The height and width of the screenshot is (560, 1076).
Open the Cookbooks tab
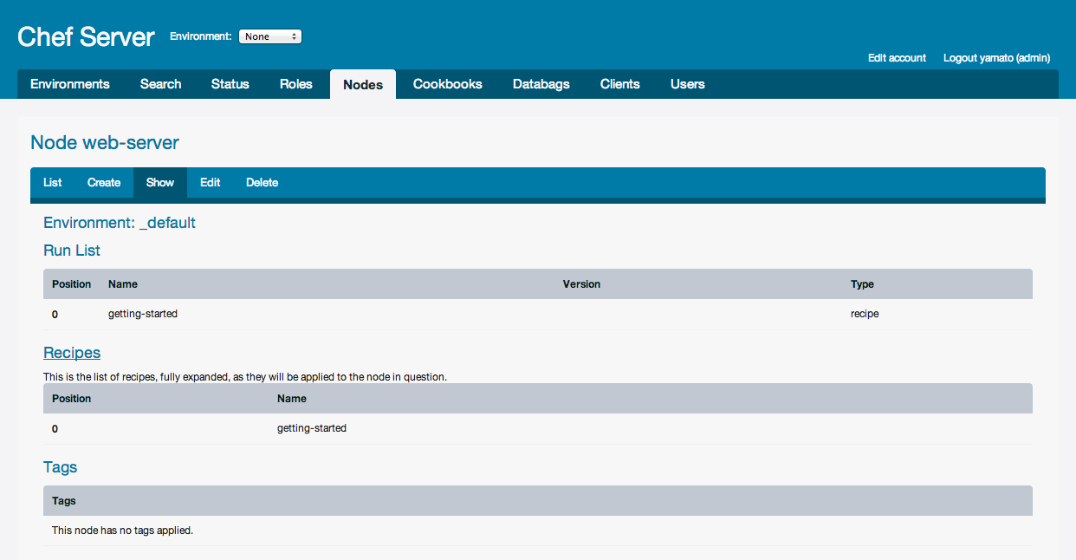click(448, 84)
